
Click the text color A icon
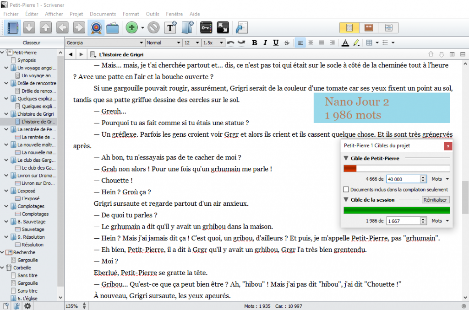pyautogui.click(x=345, y=43)
